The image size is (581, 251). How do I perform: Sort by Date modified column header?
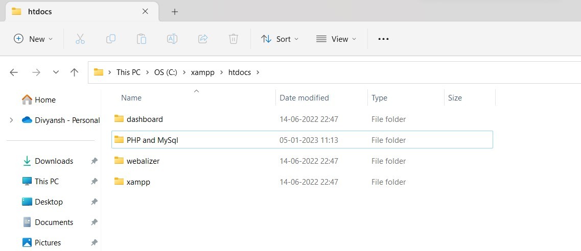pyautogui.click(x=304, y=98)
